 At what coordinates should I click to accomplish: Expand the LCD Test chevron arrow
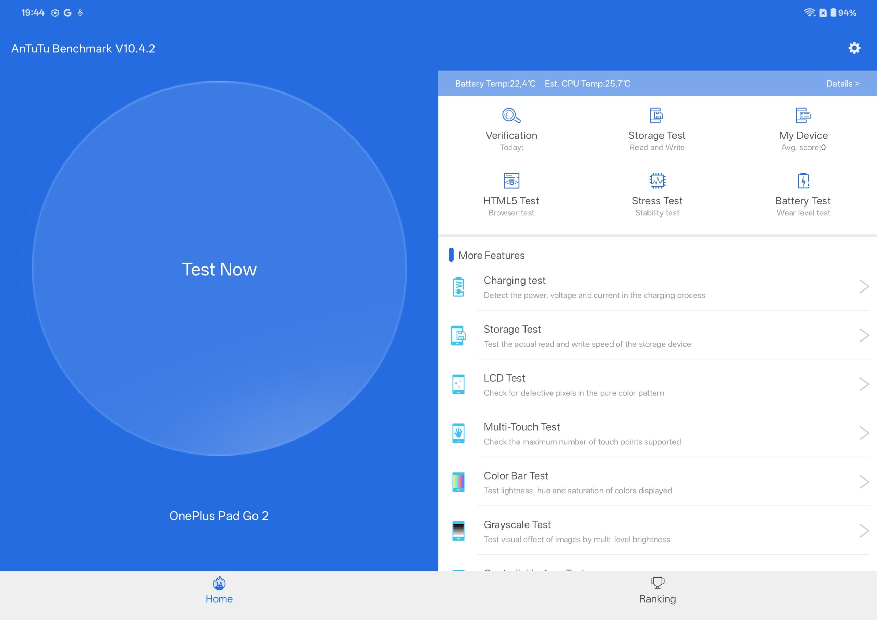click(864, 384)
